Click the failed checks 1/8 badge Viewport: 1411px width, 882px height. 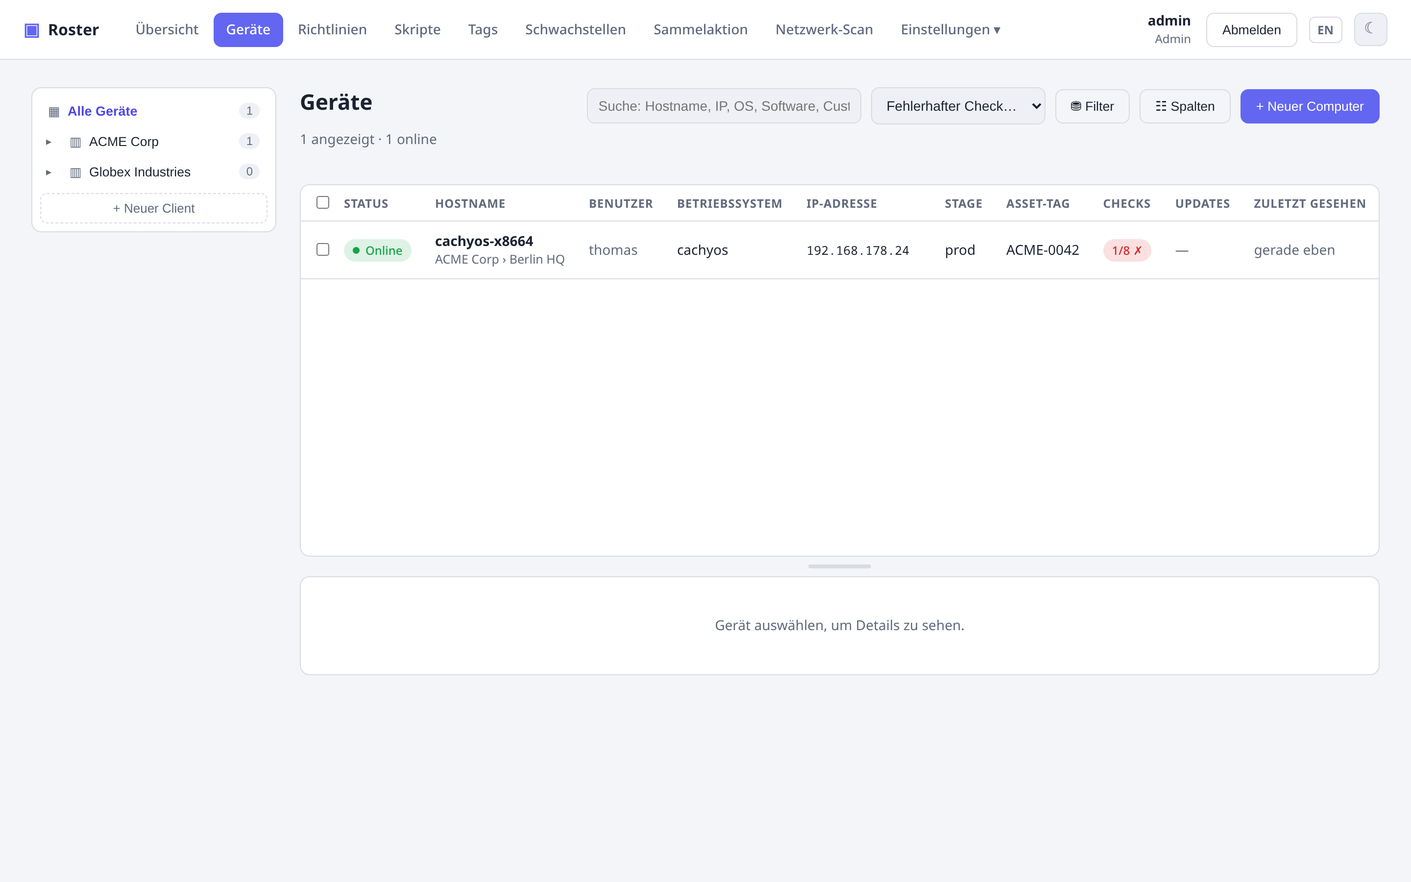click(1126, 250)
